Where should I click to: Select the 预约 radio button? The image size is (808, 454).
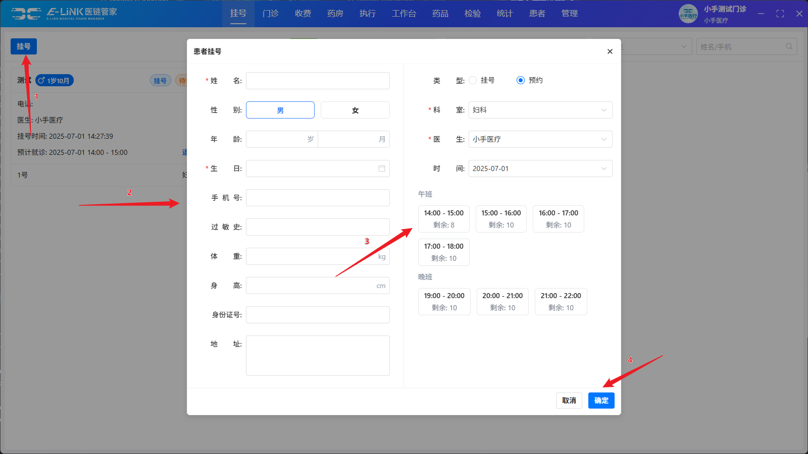[521, 80]
